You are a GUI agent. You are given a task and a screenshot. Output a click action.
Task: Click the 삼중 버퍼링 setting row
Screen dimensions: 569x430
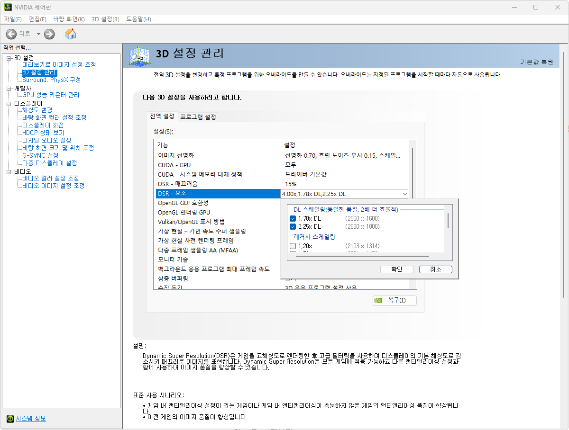(218, 278)
